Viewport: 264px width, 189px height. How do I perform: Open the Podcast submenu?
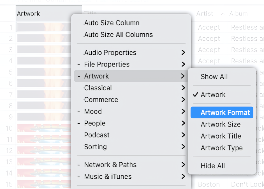[x=97, y=135]
